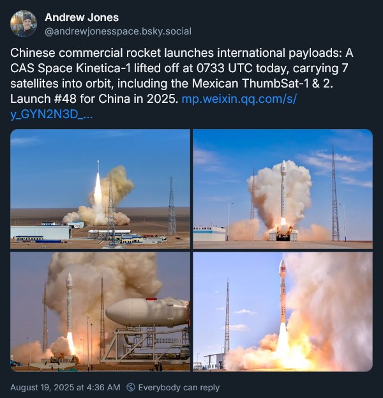Image resolution: width=383 pixels, height=398 pixels.
Task: Click the August 19, 2025 timestamp
Action: 65,387
